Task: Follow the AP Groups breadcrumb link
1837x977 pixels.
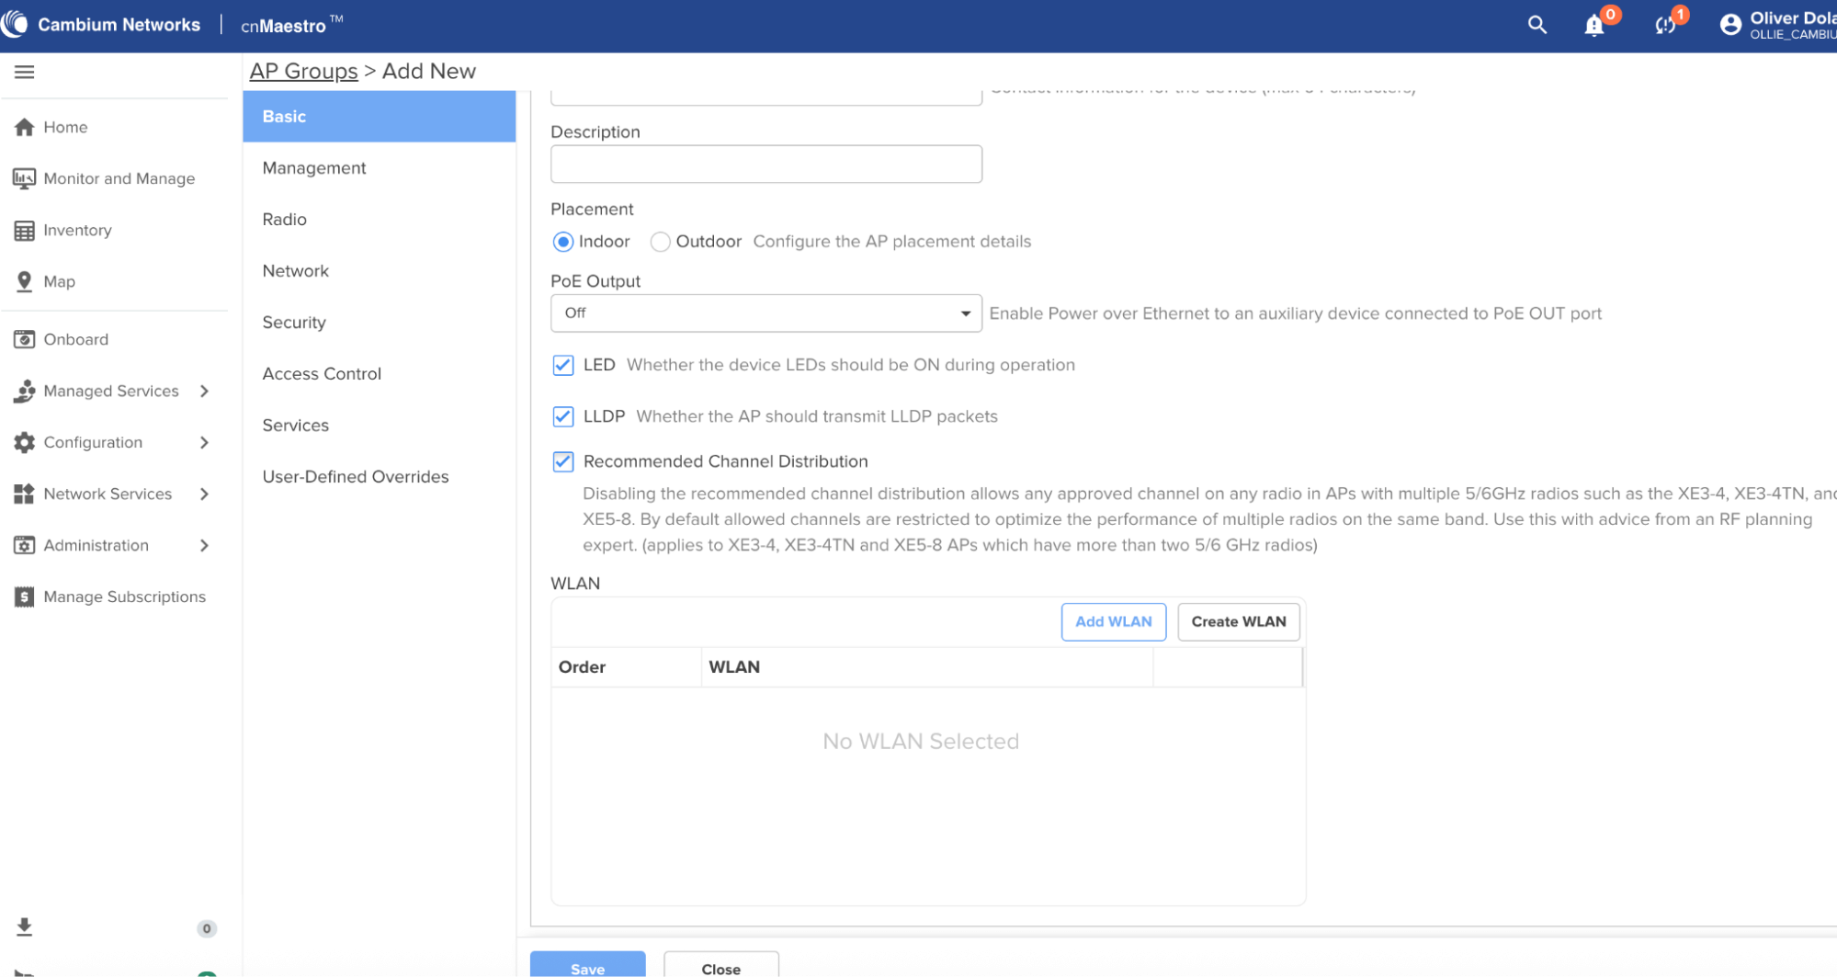Action: [x=303, y=72]
